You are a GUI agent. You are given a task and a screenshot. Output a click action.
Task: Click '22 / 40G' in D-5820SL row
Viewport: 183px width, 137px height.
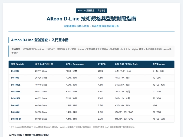point(157,92)
